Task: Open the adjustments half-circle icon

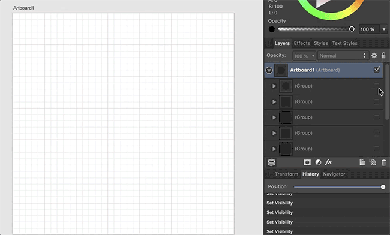Action: [x=318, y=162]
